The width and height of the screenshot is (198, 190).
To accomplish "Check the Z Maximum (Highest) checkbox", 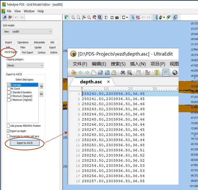I will [x=9, y=100].
